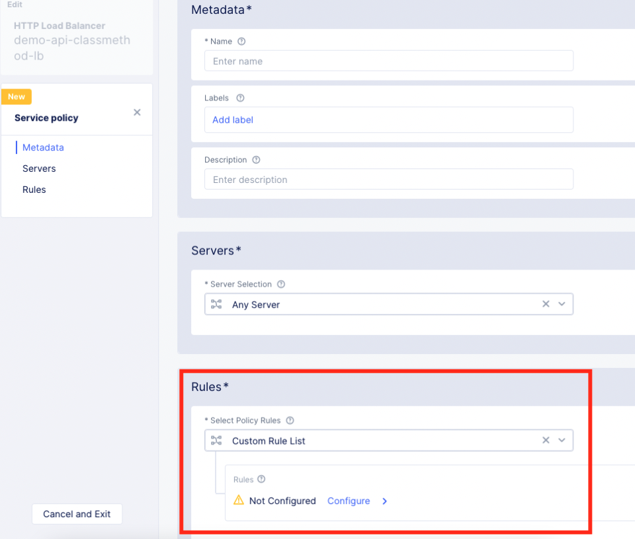Click the Enter name input field
The width and height of the screenshot is (635, 539).
point(389,60)
